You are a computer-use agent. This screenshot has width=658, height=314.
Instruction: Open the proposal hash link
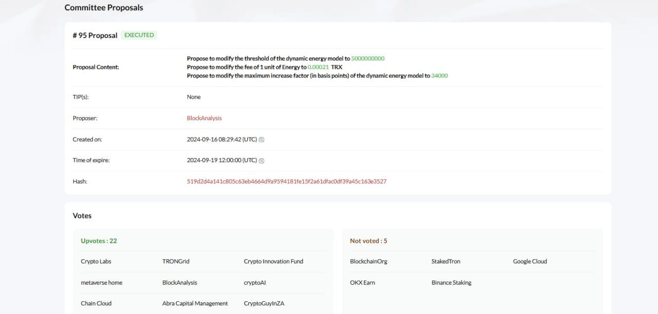click(x=287, y=181)
